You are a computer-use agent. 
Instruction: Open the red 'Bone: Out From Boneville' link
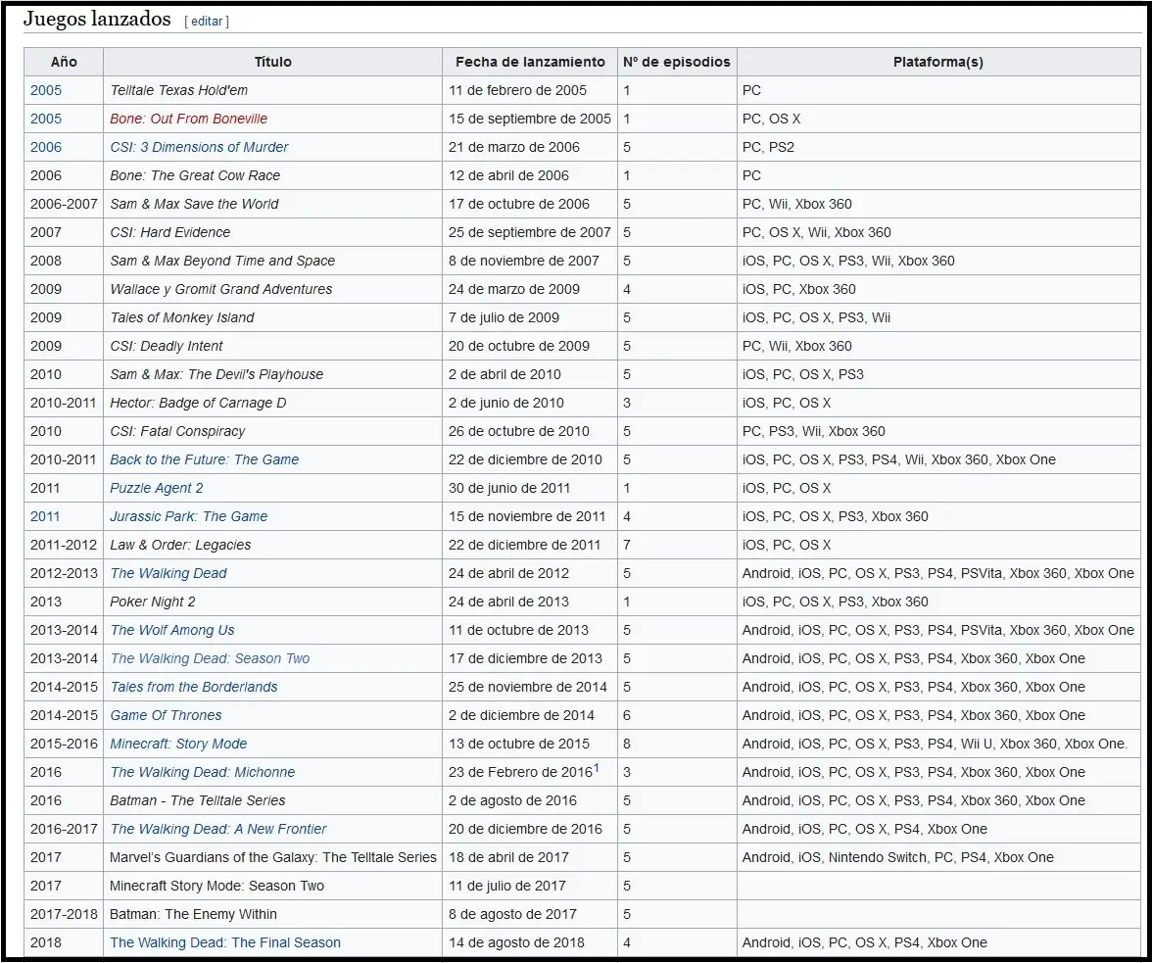coord(189,119)
